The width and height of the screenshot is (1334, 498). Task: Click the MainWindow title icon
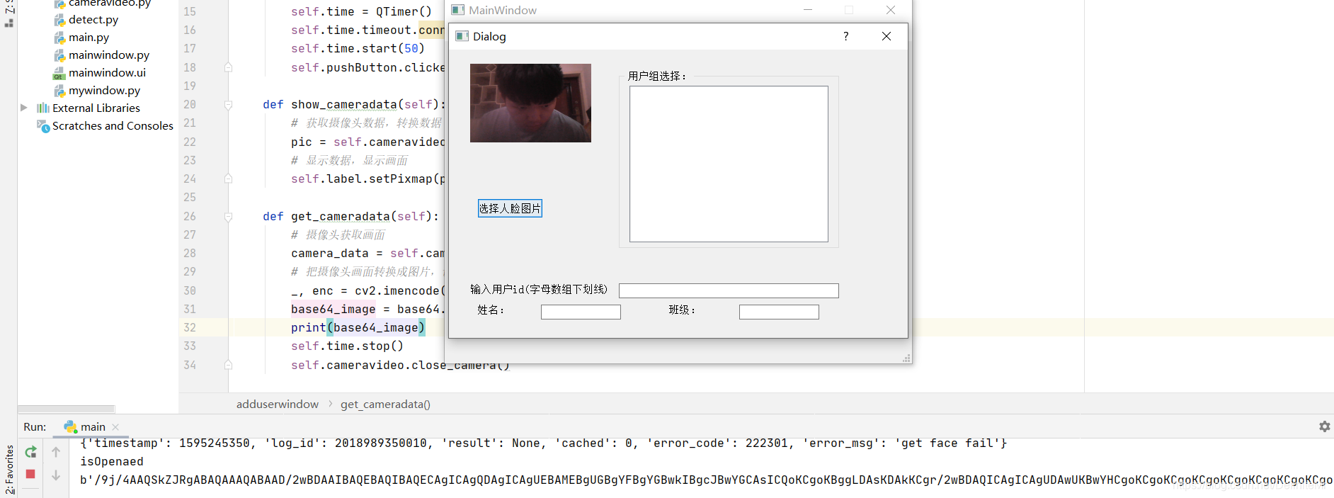coord(458,10)
